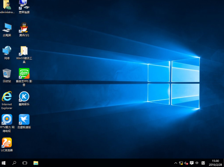Switch the Chinese input language indicator

click(x=197, y=163)
